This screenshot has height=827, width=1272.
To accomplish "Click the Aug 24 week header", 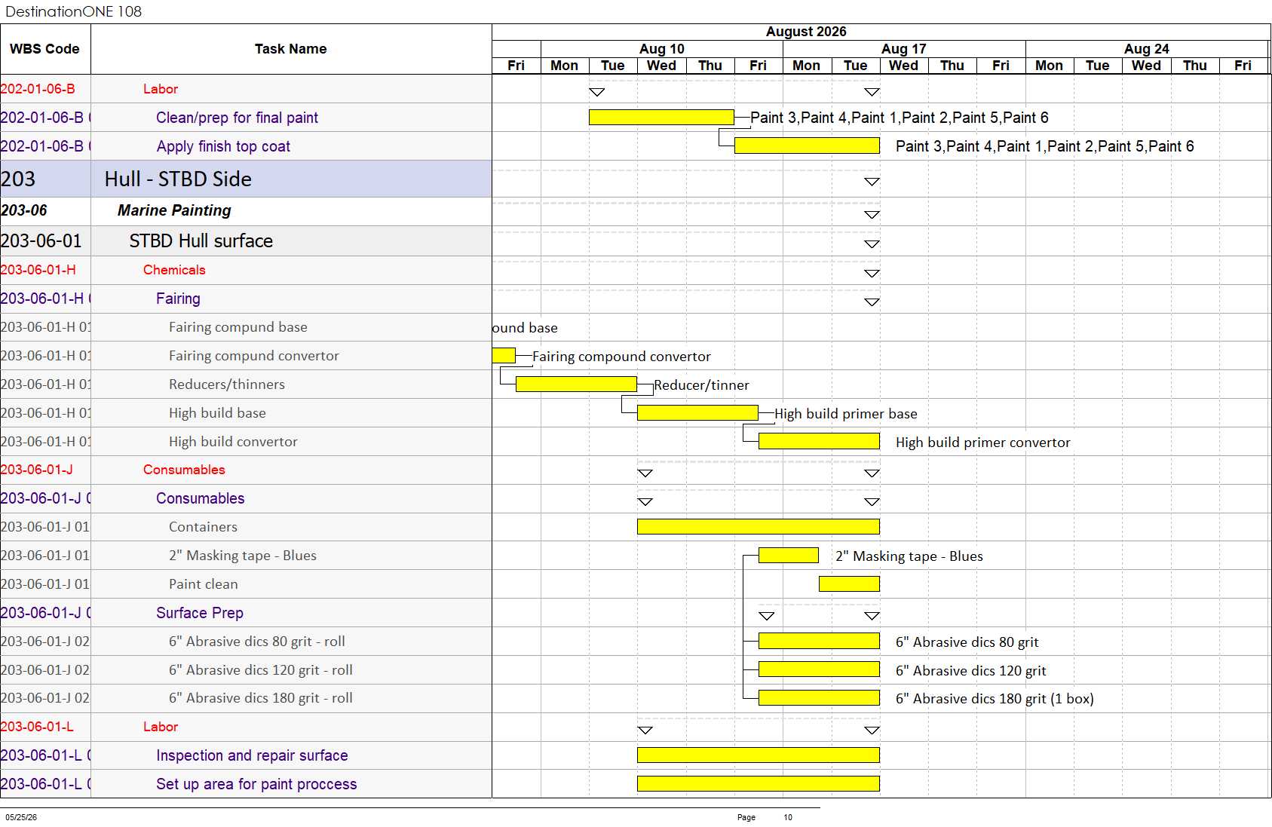I will [1147, 49].
